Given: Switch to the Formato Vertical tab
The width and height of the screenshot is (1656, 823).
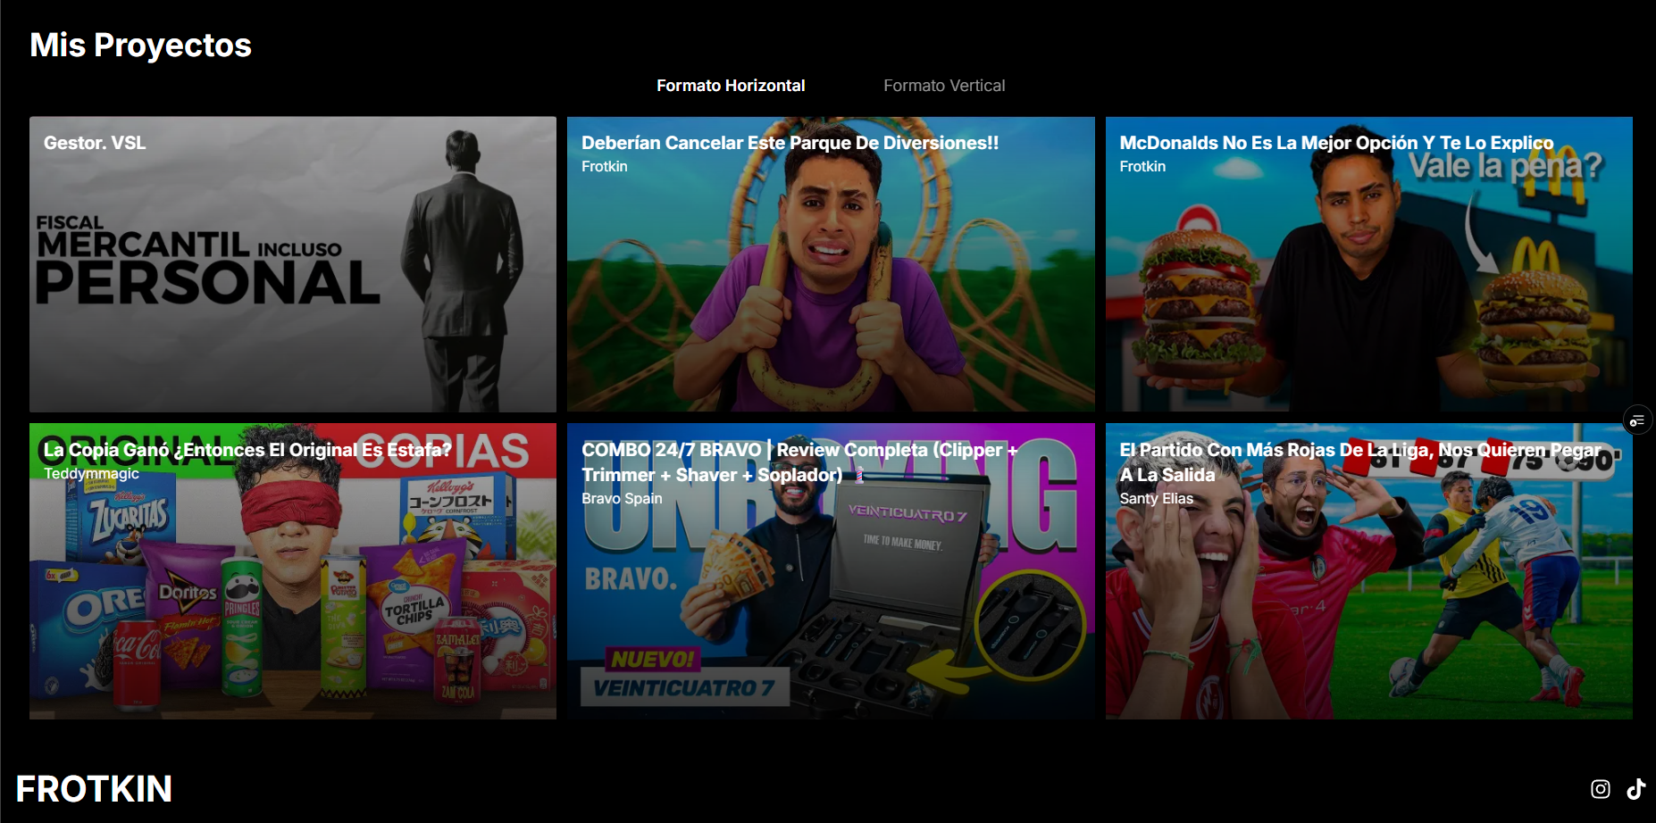Looking at the screenshot, I should (x=944, y=86).
